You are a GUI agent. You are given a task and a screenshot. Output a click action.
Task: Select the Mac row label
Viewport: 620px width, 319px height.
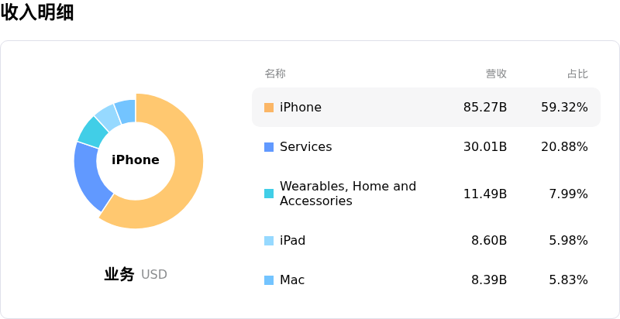[292, 280]
